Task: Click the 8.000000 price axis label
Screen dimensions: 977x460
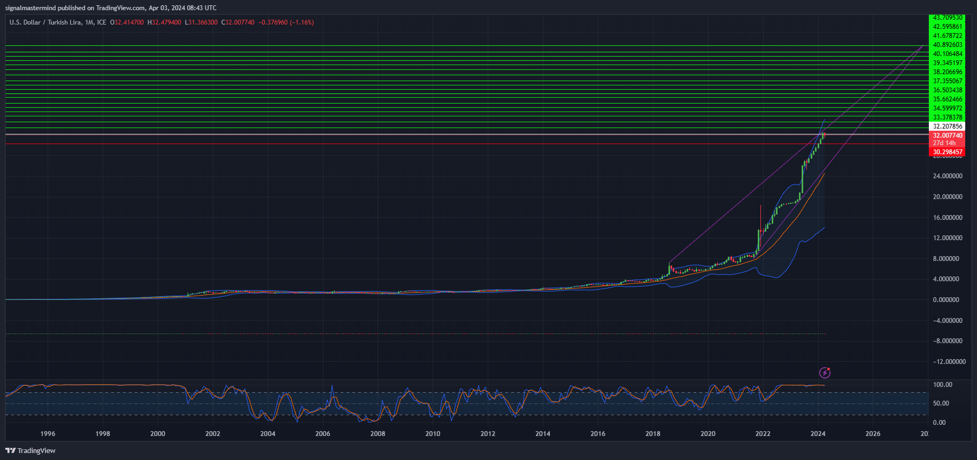Action: tap(946, 259)
